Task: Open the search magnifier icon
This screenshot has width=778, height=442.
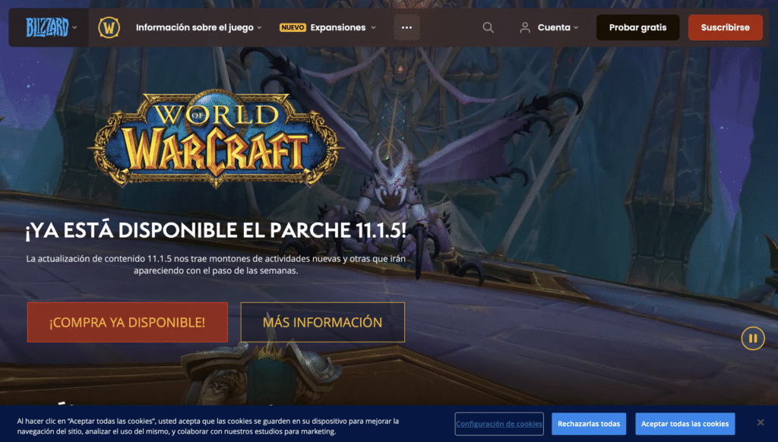Action: [x=489, y=27]
